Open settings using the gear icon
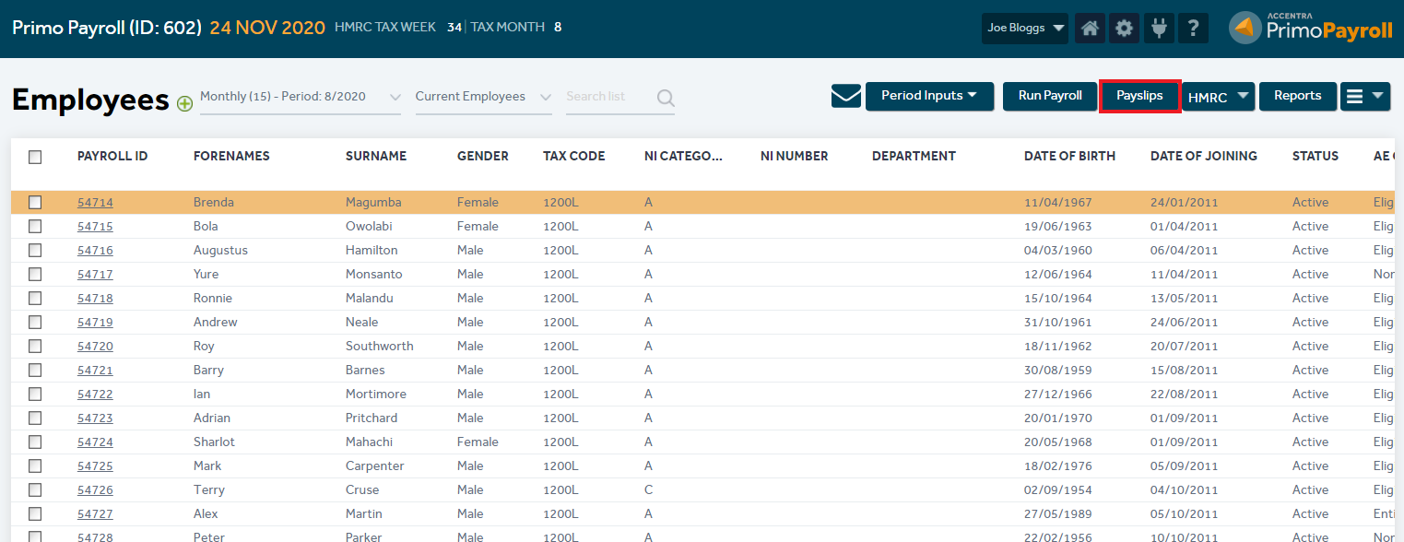This screenshot has width=1404, height=542. [x=1124, y=28]
